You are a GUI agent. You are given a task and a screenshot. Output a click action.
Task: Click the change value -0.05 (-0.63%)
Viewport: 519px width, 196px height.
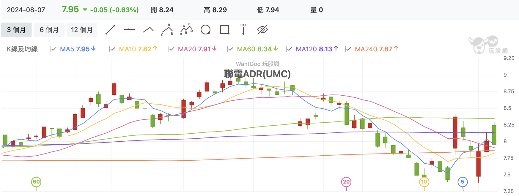coord(114,10)
